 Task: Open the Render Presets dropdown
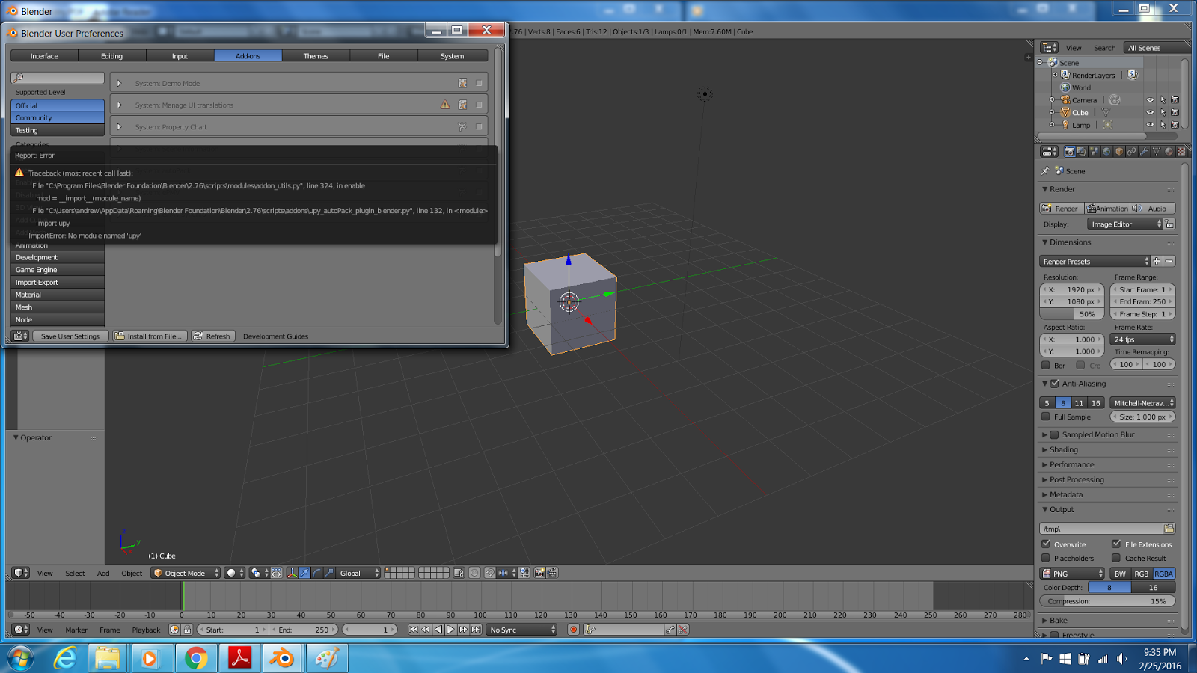(x=1095, y=262)
